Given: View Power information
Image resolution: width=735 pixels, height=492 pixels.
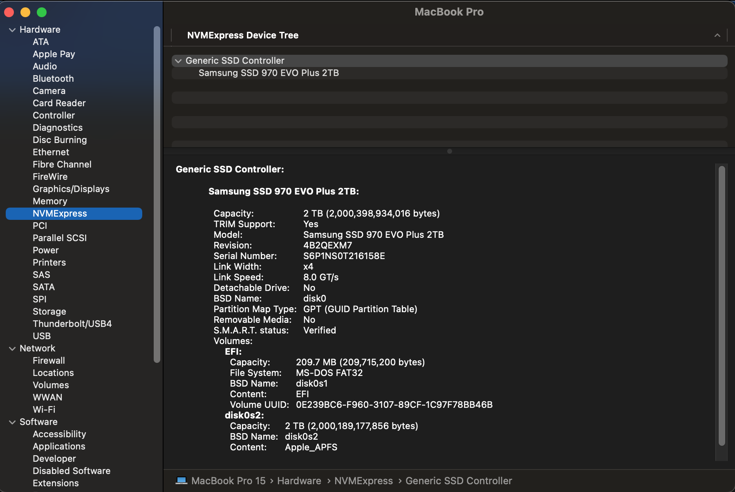Looking at the screenshot, I should 46,250.
